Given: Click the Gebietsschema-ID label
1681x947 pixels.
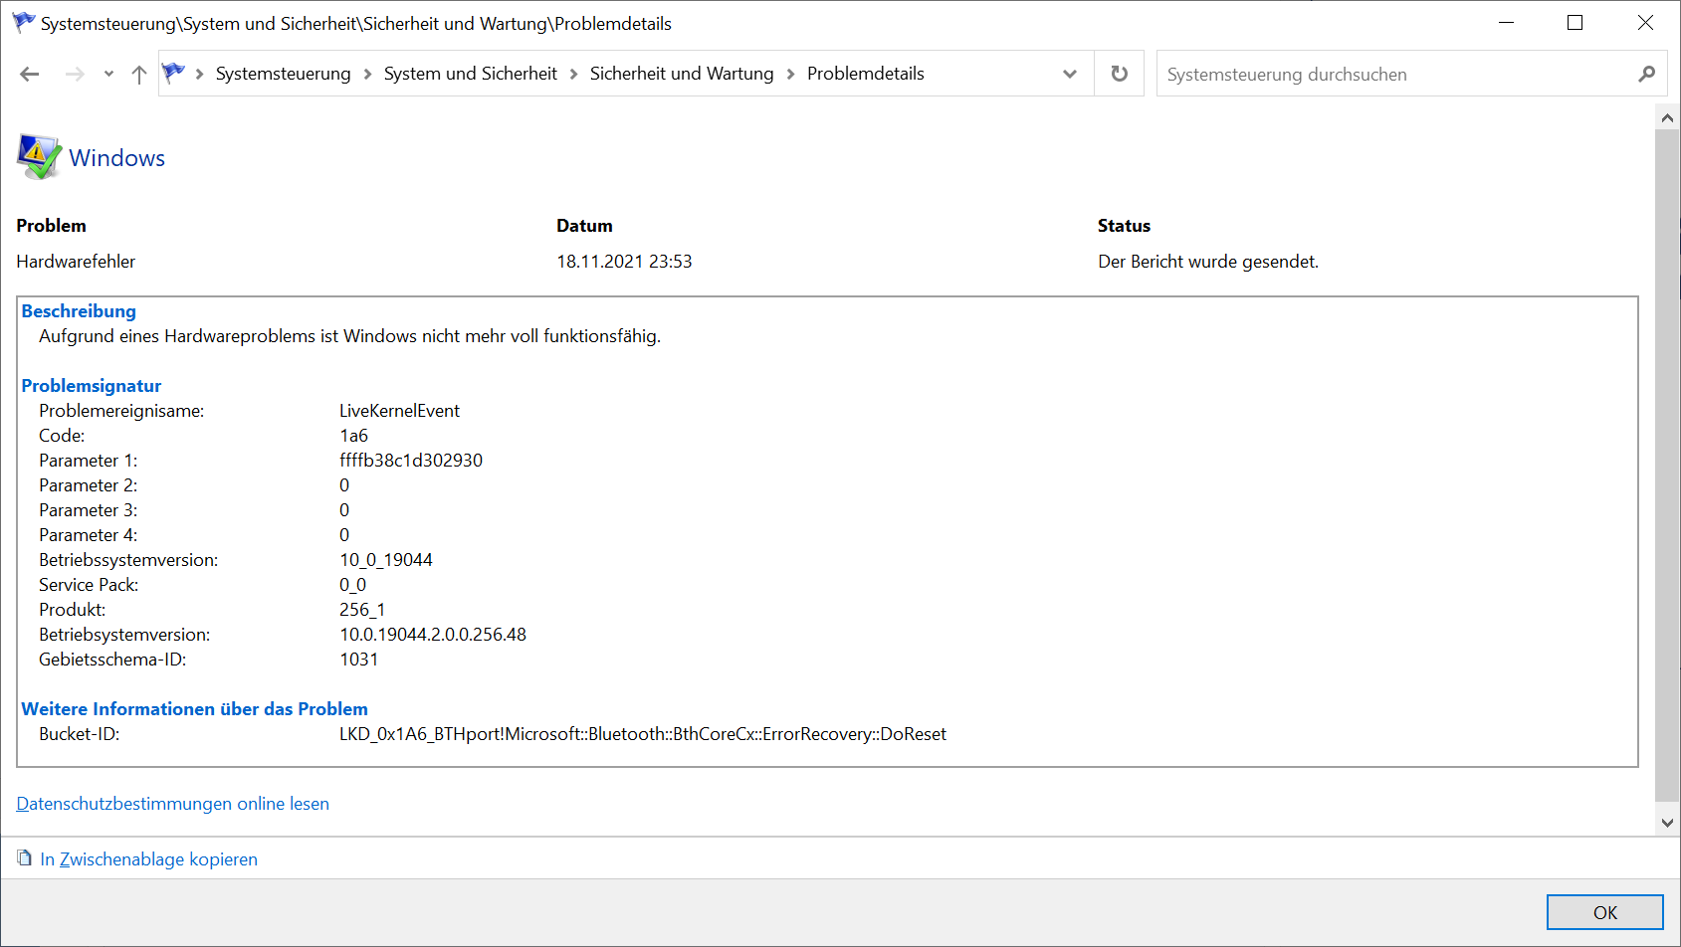Looking at the screenshot, I should click(x=112, y=660).
